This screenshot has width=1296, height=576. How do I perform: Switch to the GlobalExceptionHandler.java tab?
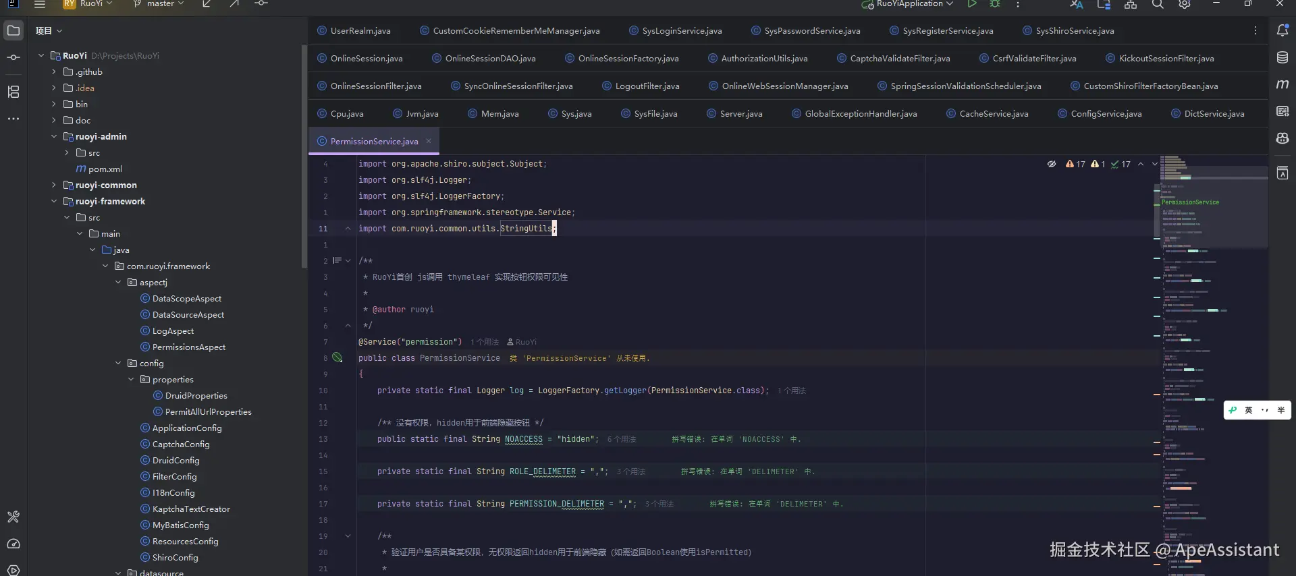(x=860, y=114)
